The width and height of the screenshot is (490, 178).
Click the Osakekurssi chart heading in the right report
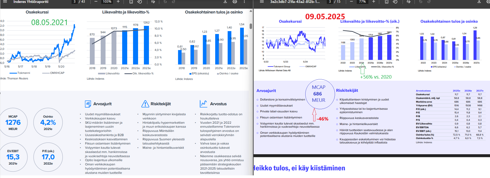[290, 21]
